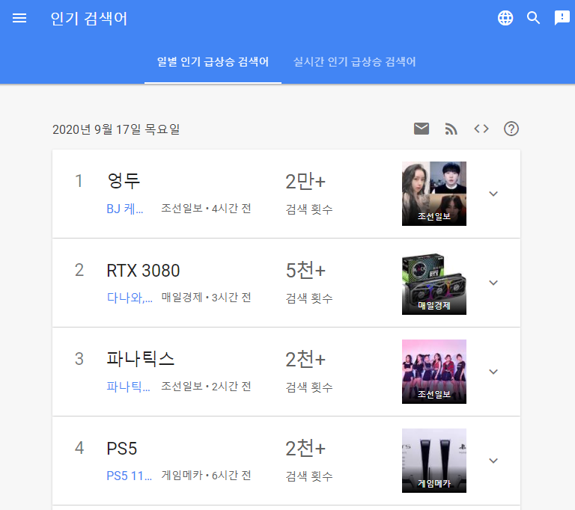Click the 인기 검색어 page title

point(89,18)
